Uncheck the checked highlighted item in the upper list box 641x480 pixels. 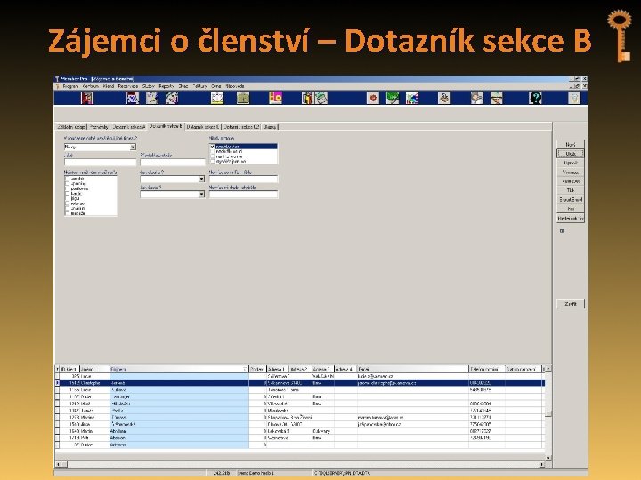pyautogui.click(x=213, y=146)
